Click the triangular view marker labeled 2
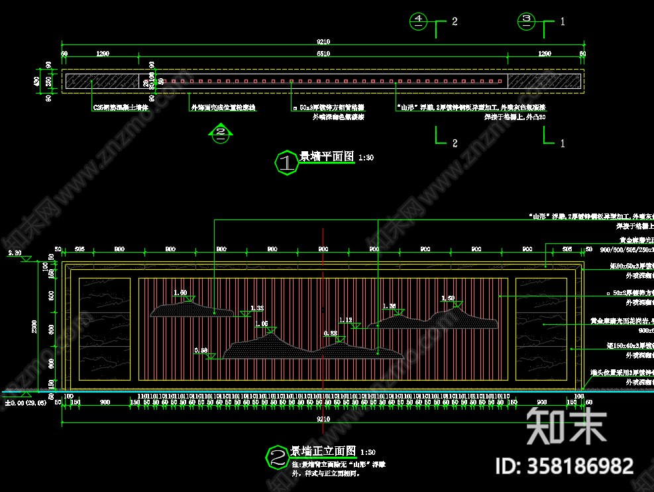654x492 pixels. pos(221,133)
